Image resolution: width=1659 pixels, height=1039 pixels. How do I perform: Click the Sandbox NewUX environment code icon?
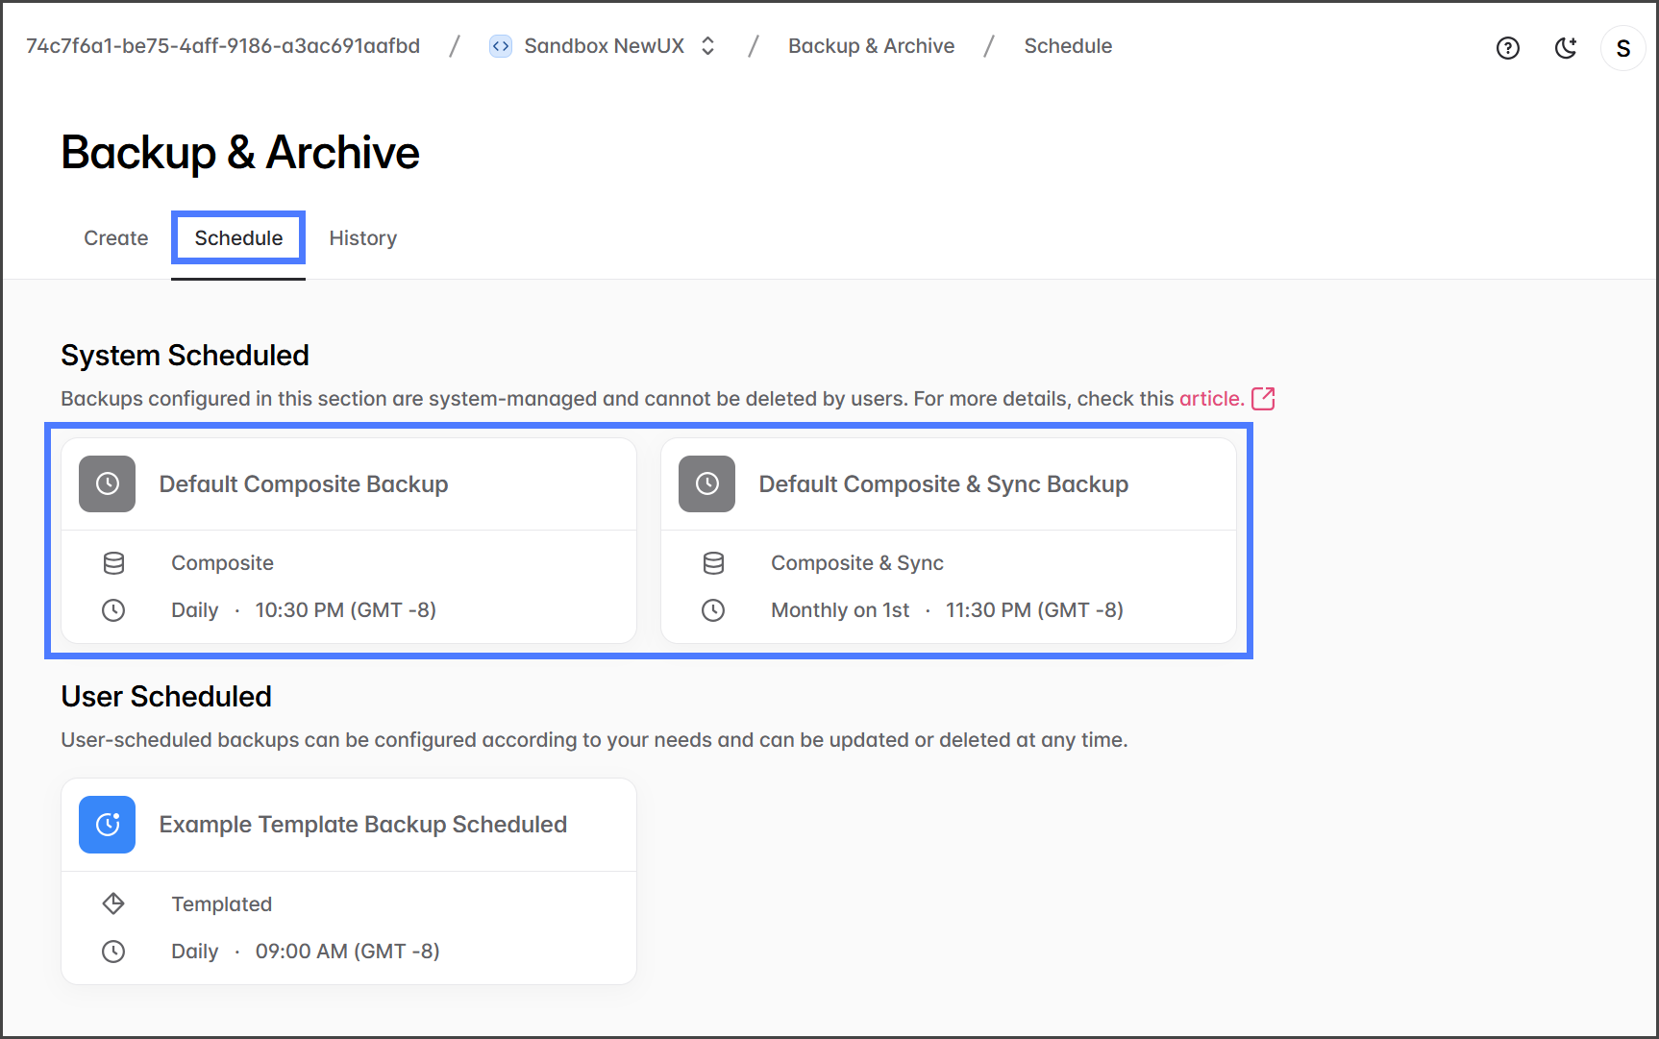pos(500,46)
